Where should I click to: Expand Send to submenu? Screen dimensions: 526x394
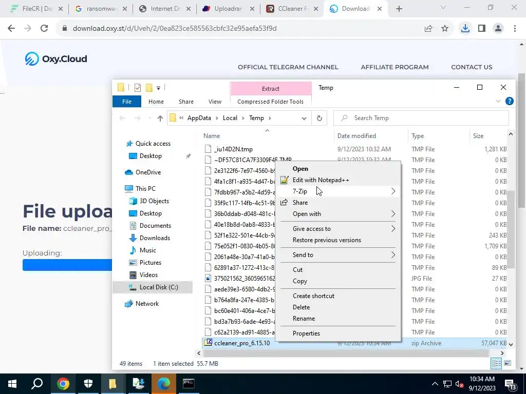338,255
